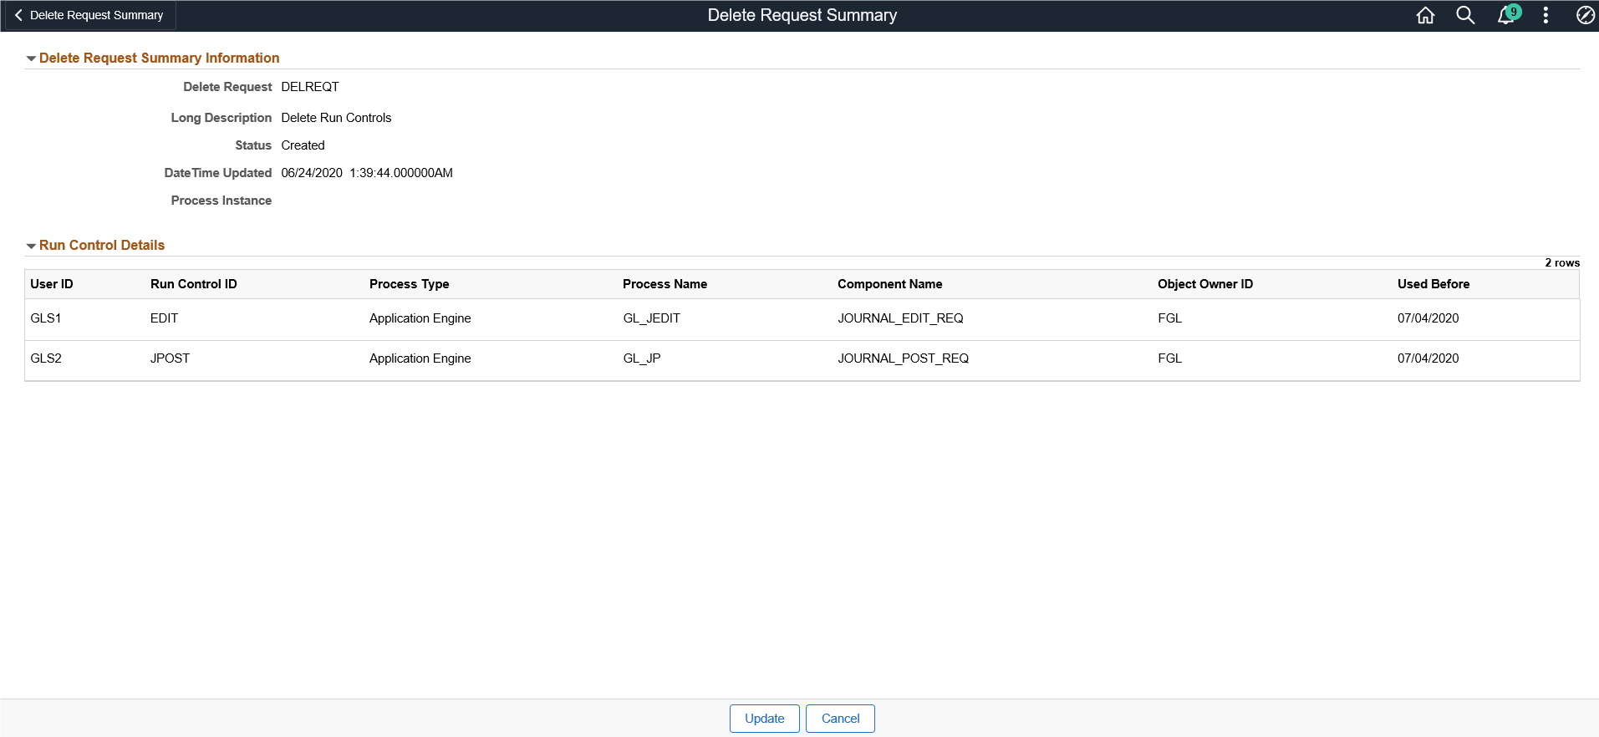Image resolution: width=1599 pixels, height=737 pixels.
Task: Select the Object Owner ID column header
Action: 1205,284
